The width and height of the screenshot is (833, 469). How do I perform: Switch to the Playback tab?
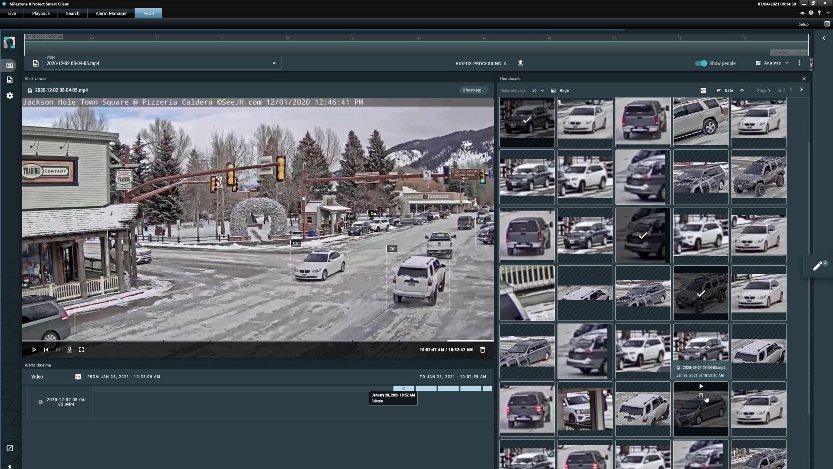click(41, 13)
